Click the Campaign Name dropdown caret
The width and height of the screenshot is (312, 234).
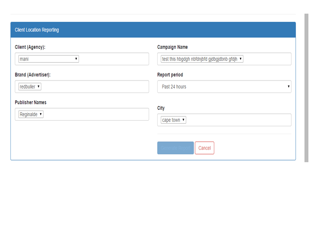(x=240, y=59)
